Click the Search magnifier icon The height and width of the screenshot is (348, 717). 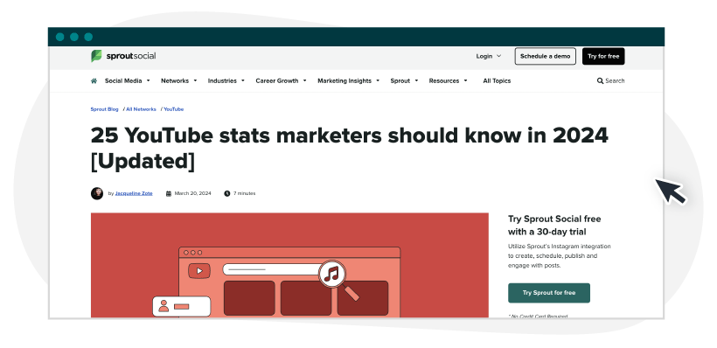600,81
